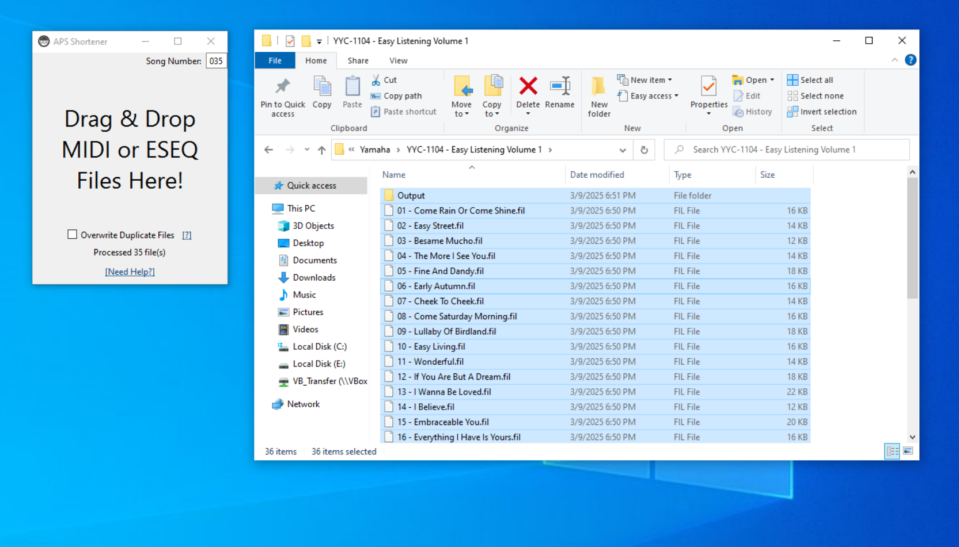Image resolution: width=959 pixels, height=547 pixels.
Task: Click the Song Number input field
Action: click(216, 61)
